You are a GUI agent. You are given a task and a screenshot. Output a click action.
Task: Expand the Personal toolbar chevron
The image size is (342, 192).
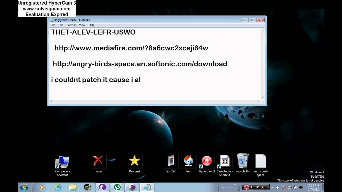click(x=235, y=185)
